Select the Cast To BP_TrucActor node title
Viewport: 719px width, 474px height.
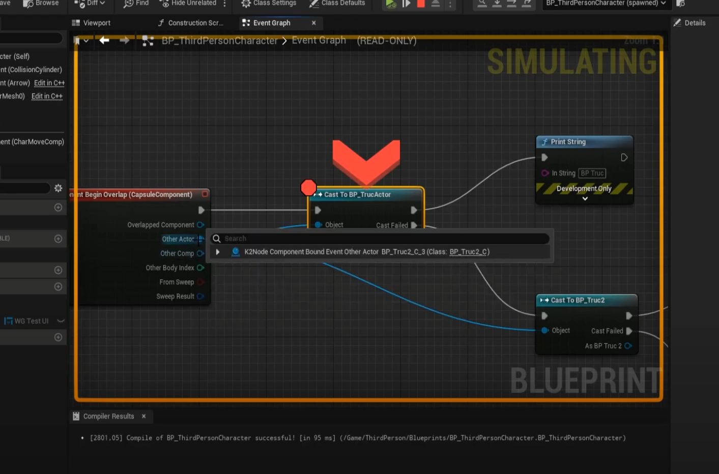coord(357,194)
